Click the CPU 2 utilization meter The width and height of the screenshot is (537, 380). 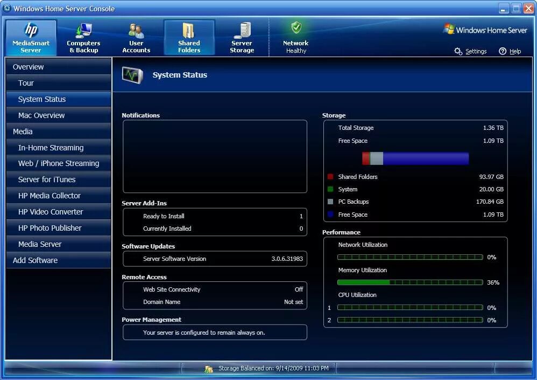pos(410,320)
